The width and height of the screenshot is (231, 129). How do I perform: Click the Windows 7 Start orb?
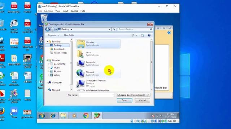pyautogui.click(x=42, y=116)
